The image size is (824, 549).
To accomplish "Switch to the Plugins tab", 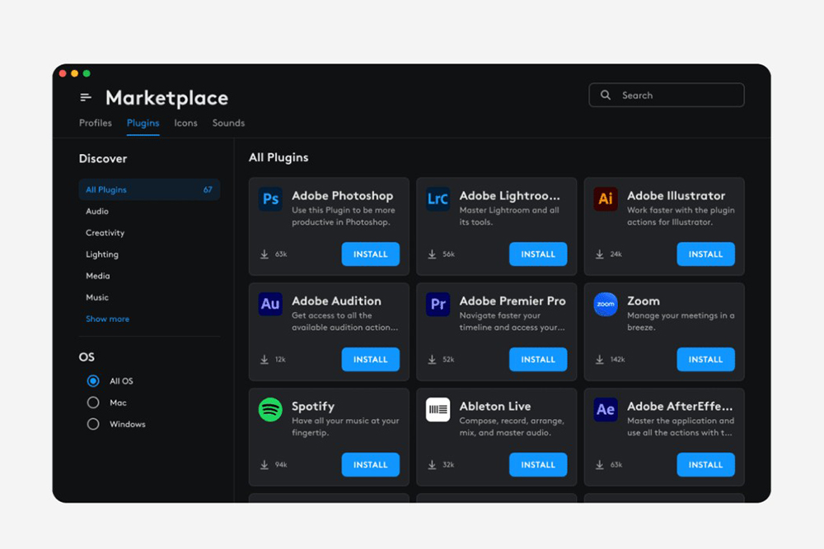I will click(x=143, y=123).
